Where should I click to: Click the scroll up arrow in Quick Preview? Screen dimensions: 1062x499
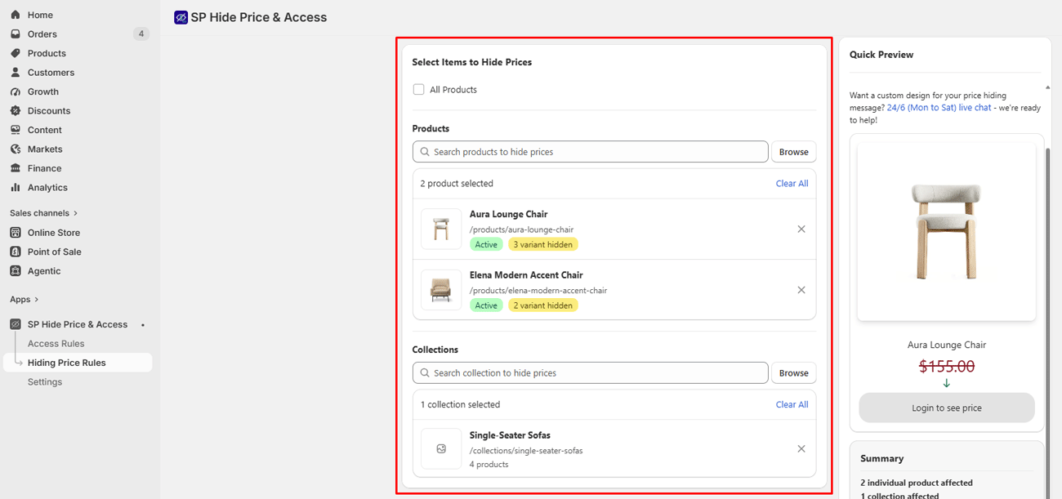tap(1048, 87)
